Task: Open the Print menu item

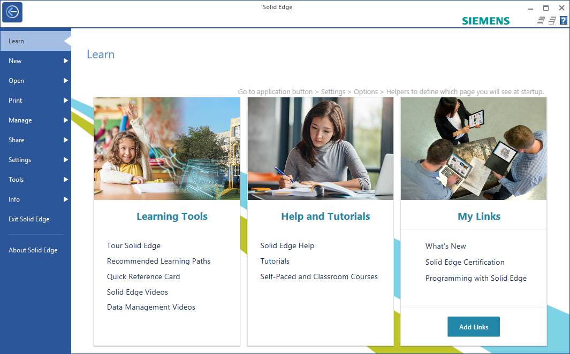Action: 16,101
